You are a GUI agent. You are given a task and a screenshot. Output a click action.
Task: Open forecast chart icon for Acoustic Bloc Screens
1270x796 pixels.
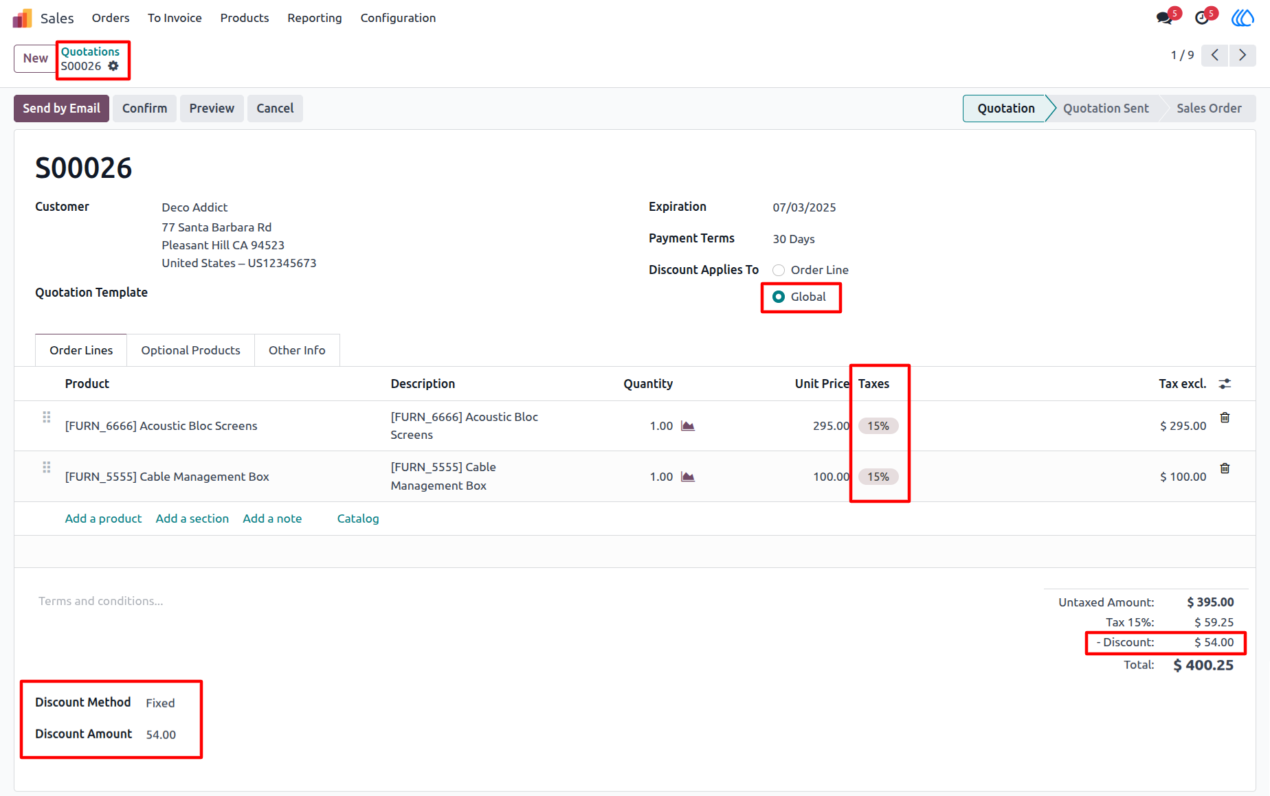(x=688, y=426)
